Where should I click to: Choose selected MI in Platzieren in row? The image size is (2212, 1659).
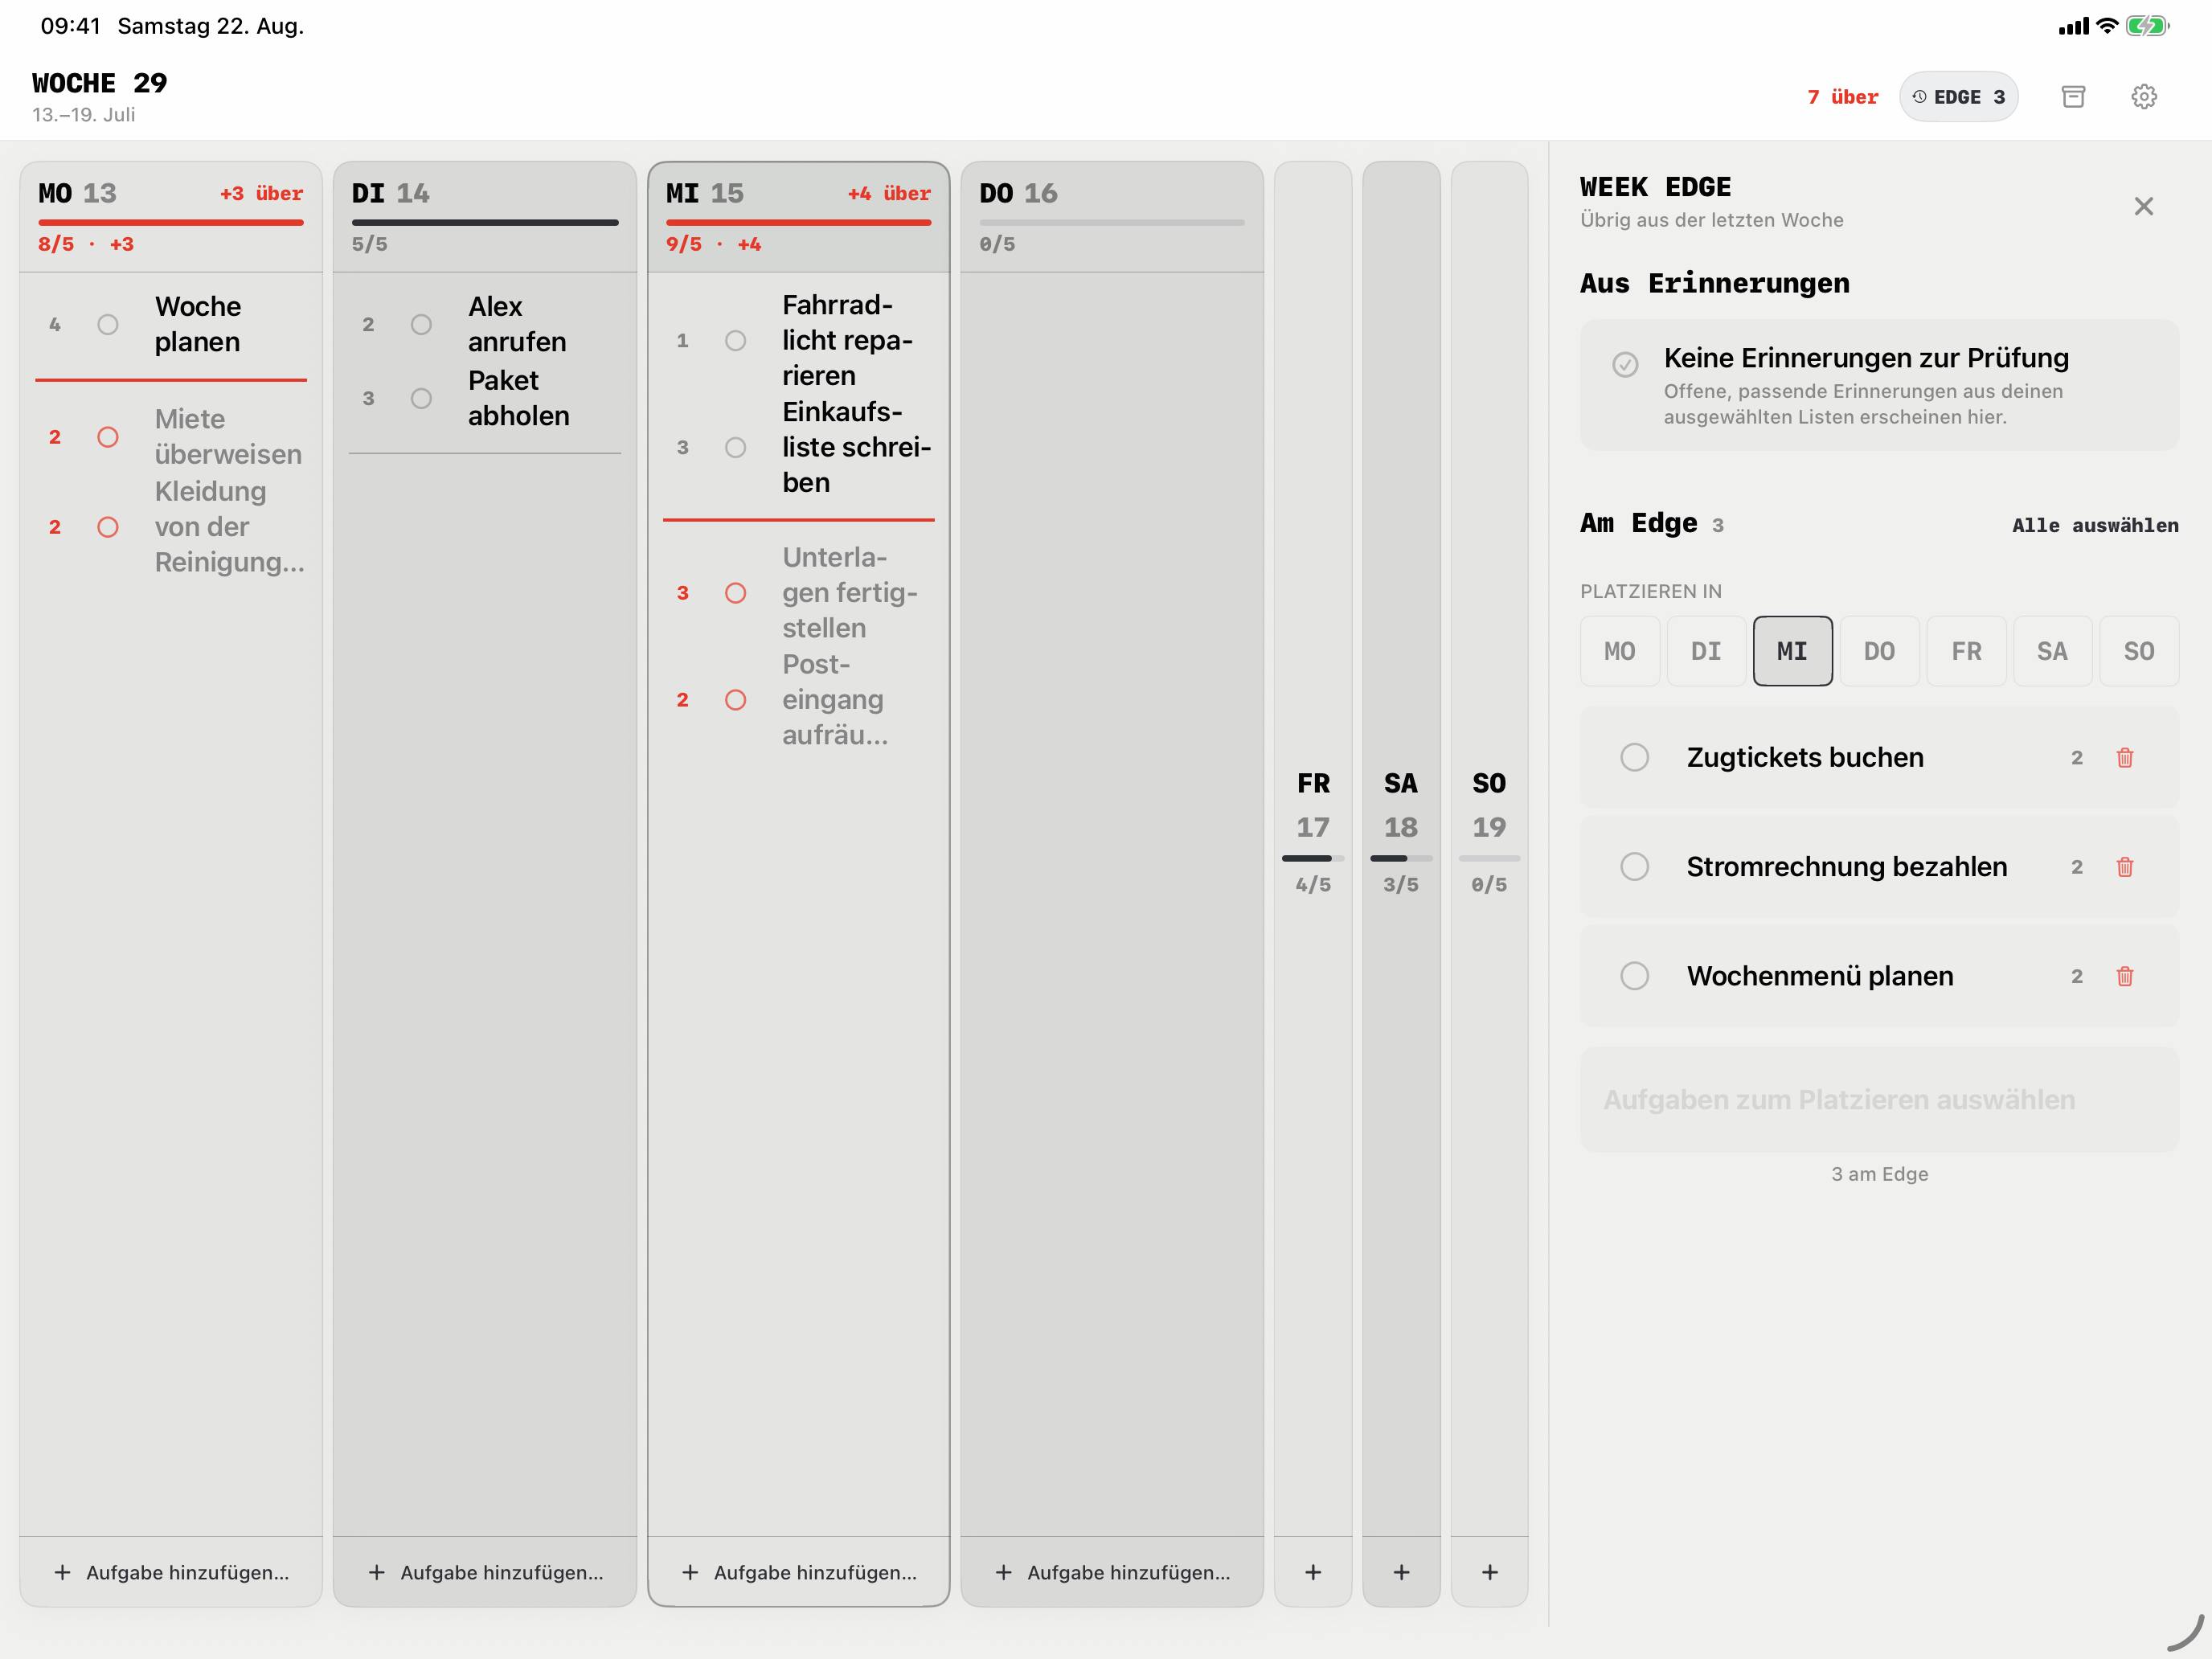coord(1792,651)
